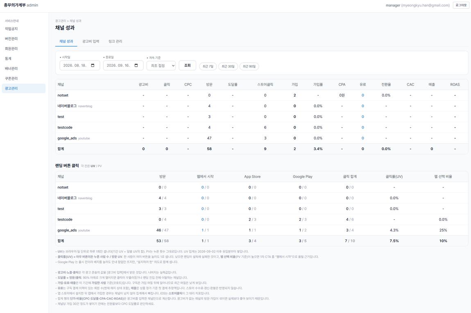Viewport: 471px width, 313px height.
Task: Select the 최근 90일 quick range
Action: point(249,66)
